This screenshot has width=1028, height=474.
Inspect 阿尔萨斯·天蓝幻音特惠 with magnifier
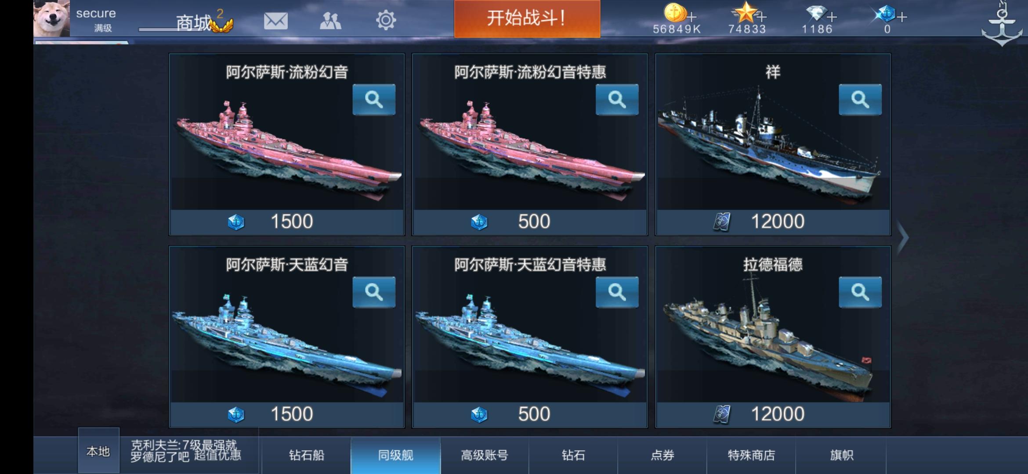(x=617, y=292)
